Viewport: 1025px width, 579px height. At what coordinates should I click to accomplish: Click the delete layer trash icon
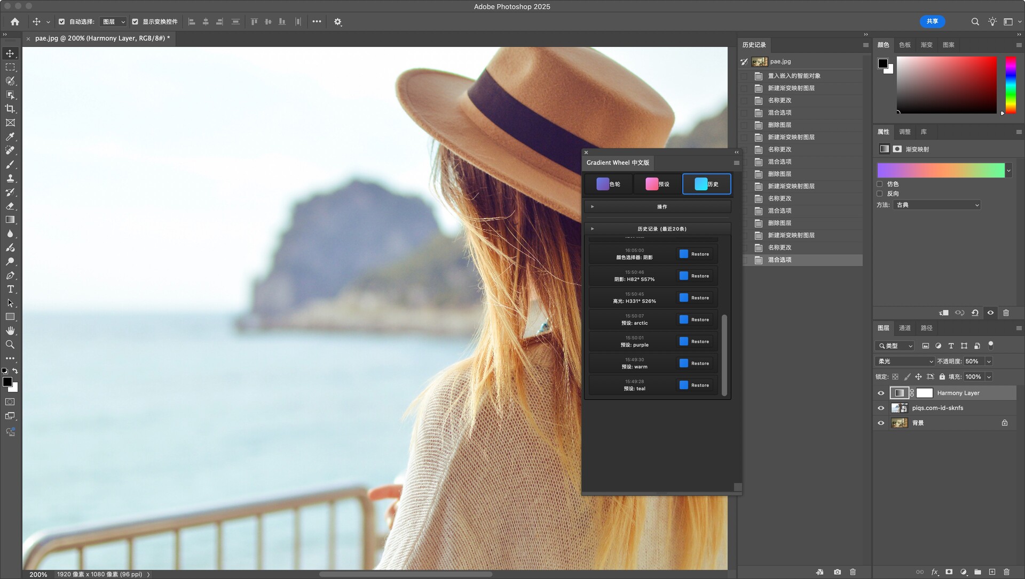point(1006,572)
